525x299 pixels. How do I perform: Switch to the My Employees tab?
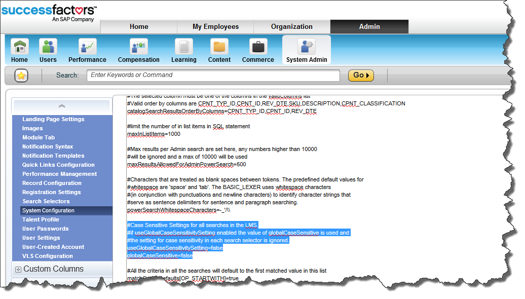(x=216, y=26)
